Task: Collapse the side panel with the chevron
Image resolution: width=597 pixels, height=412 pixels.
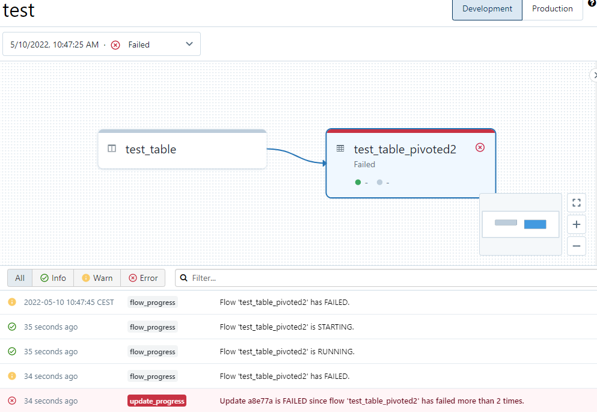Action: 593,75
